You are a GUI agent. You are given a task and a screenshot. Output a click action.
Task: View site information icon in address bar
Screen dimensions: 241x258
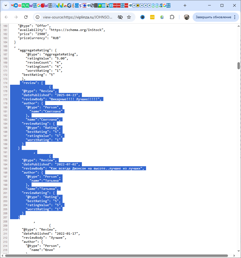coord(38,17)
